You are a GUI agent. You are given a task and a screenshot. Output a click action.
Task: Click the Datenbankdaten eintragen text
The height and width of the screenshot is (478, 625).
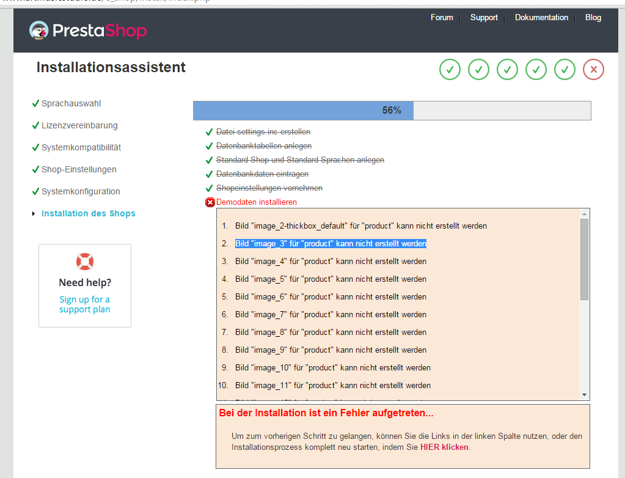click(262, 174)
